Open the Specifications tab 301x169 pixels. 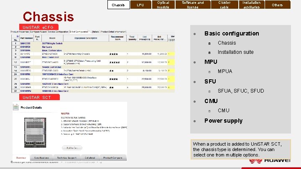41,158
